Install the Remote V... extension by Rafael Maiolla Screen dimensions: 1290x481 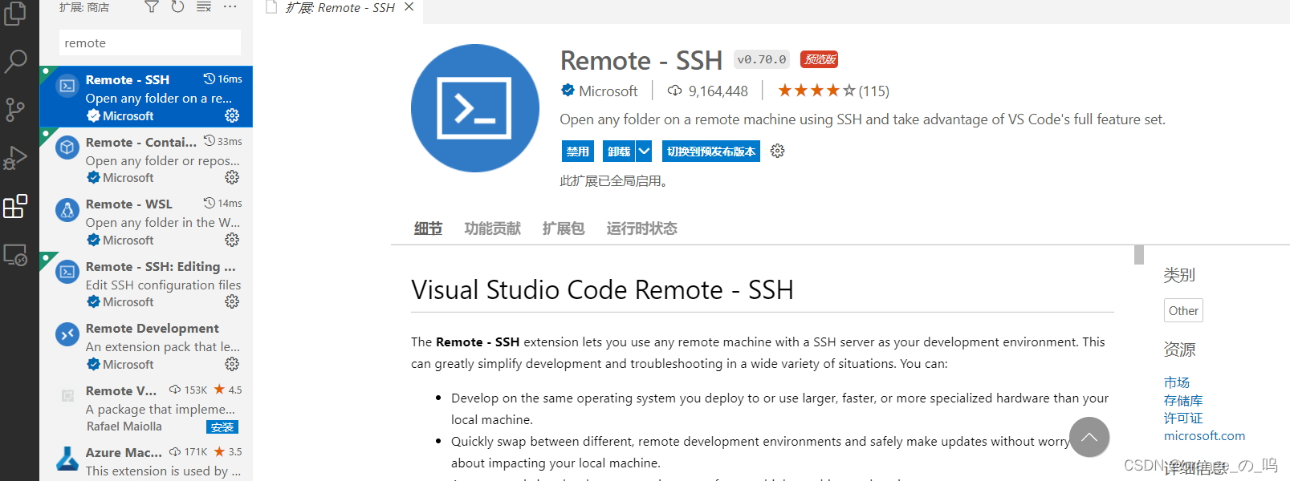coord(222,427)
